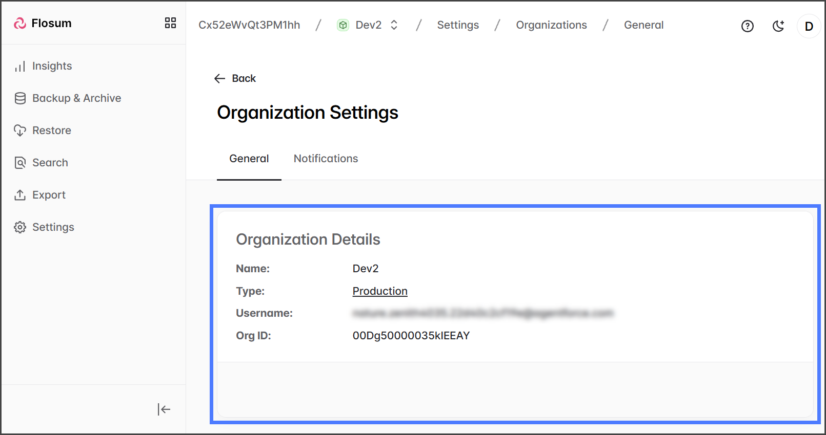Open the user avatar D menu
Image resolution: width=826 pixels, height=435 pixels.
tap(809, 26)
